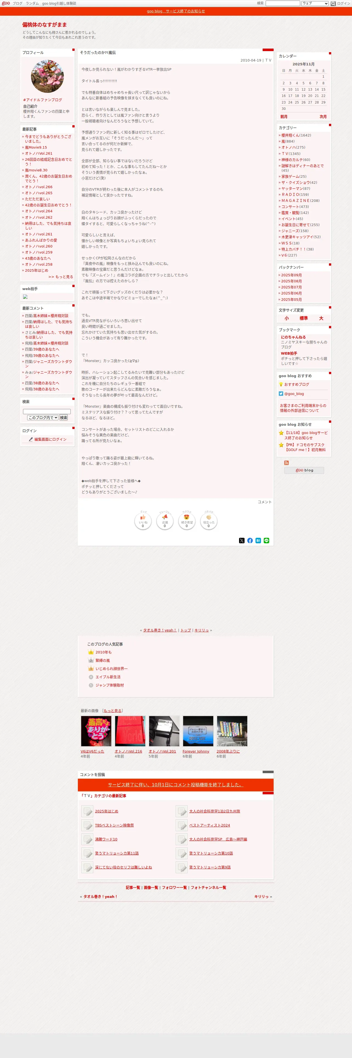Open 記事一覧 footer navigation link

[133, 887]
